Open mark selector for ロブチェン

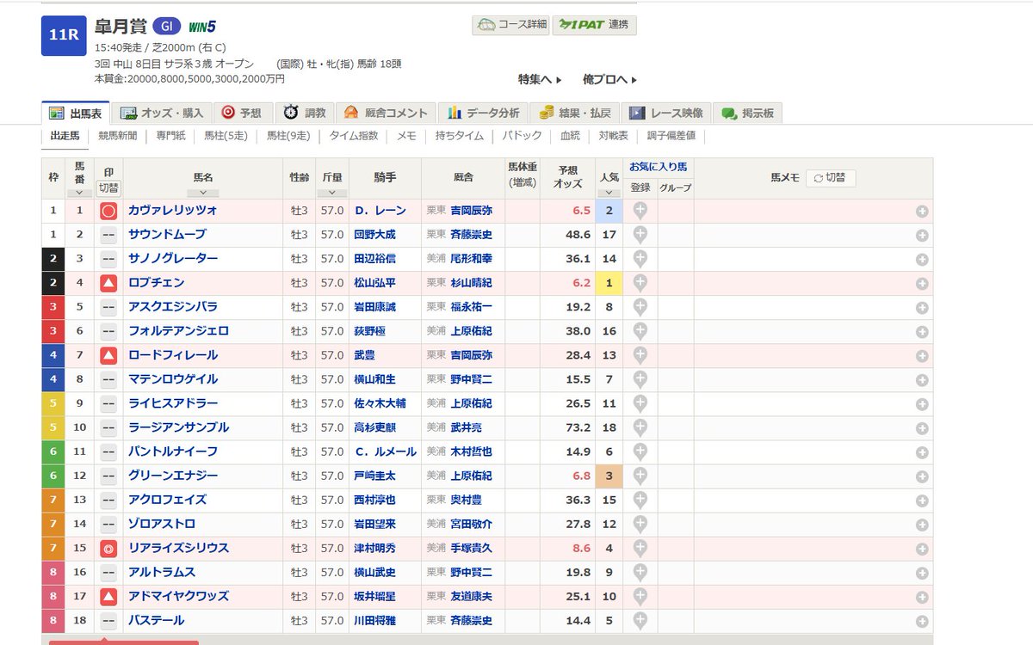[108, 283]
